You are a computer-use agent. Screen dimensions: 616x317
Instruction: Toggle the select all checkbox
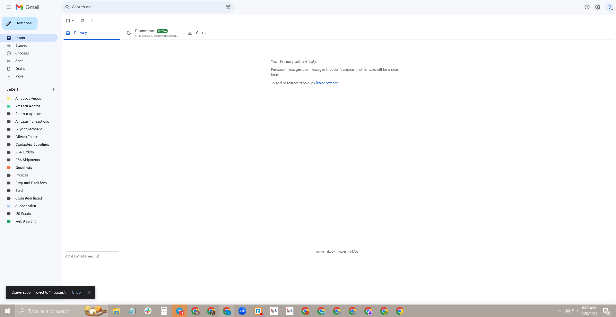pos(68,20)
